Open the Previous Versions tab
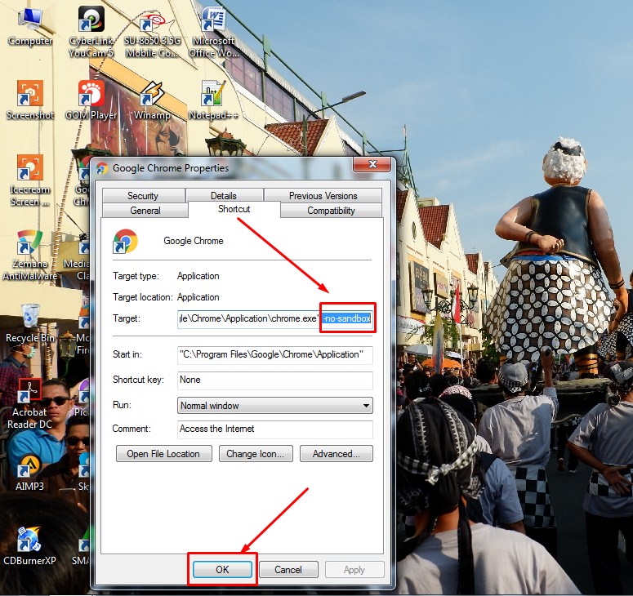Image resolution: width=633 pixels, height=596 pixels. pyautogui.click(x=323, y=196)
